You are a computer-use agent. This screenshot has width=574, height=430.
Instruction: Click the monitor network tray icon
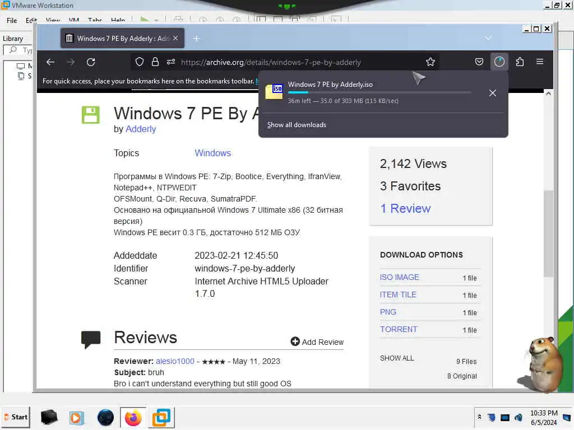[x=505, y=418]
